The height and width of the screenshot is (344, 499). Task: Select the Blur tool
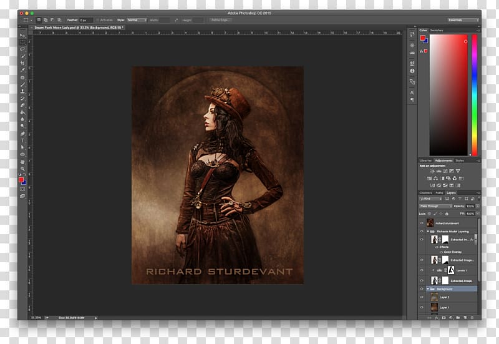[x=22, y=119]
